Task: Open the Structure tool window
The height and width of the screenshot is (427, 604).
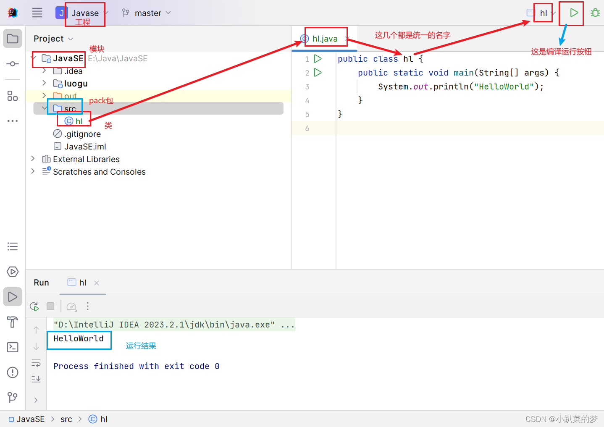Action: [x=13, y=96]
